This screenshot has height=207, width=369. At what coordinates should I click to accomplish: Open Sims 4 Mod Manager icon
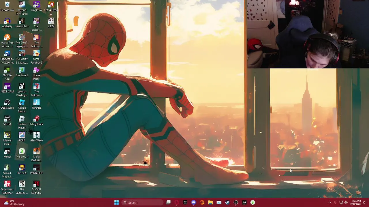(x=7, y=171)
